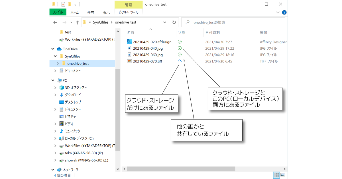Viewport: 342px width, 179px height.
Task: Switch to details view in status bar
Action: pos(276,175)
